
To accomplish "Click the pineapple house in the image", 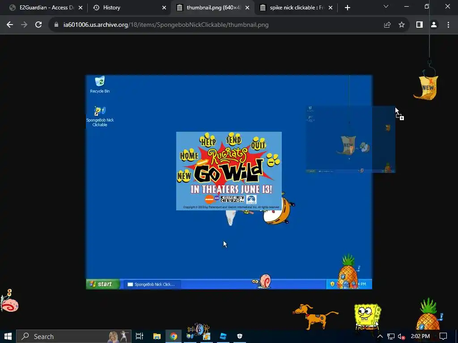I will pyautogui.click(x=348, y=272).
